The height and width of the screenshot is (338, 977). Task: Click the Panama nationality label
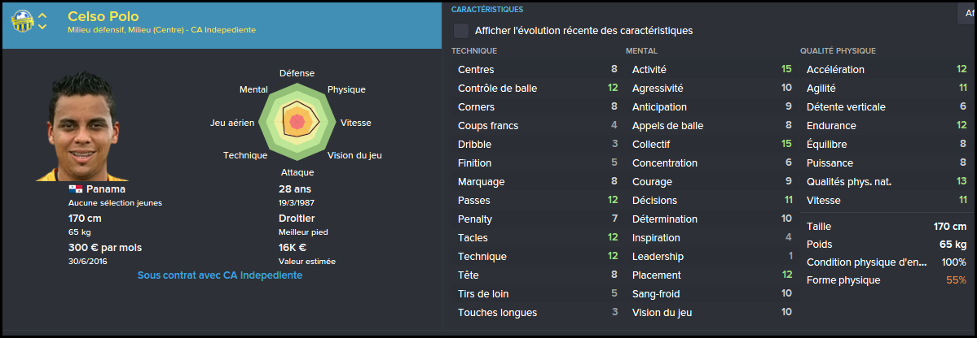(106, 188)
